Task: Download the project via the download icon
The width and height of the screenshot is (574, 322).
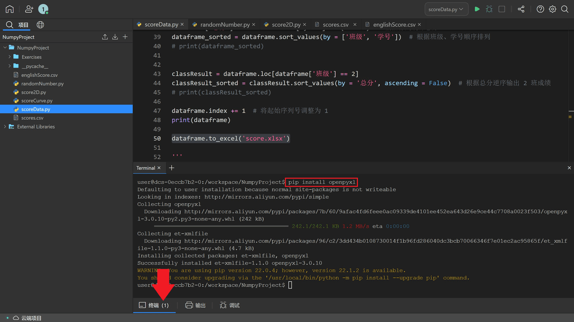Action: pyautogui.click(x=115, y=37)
